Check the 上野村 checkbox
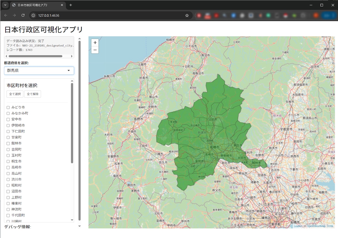 point(8,198)
